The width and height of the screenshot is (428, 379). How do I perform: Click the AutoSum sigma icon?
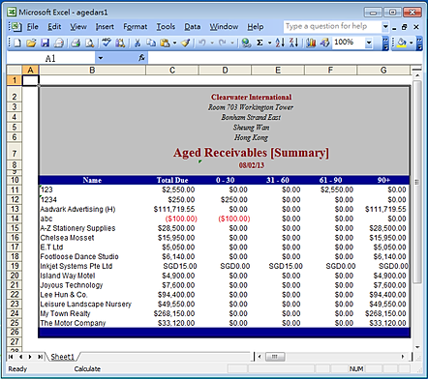point(260,43)
